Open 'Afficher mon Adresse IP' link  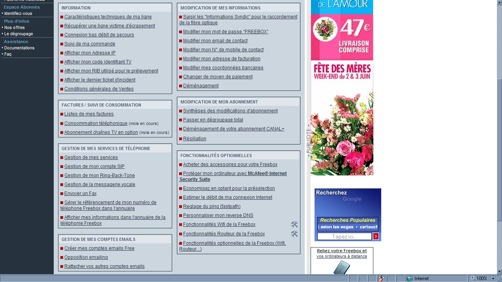[x=90, y=53]
